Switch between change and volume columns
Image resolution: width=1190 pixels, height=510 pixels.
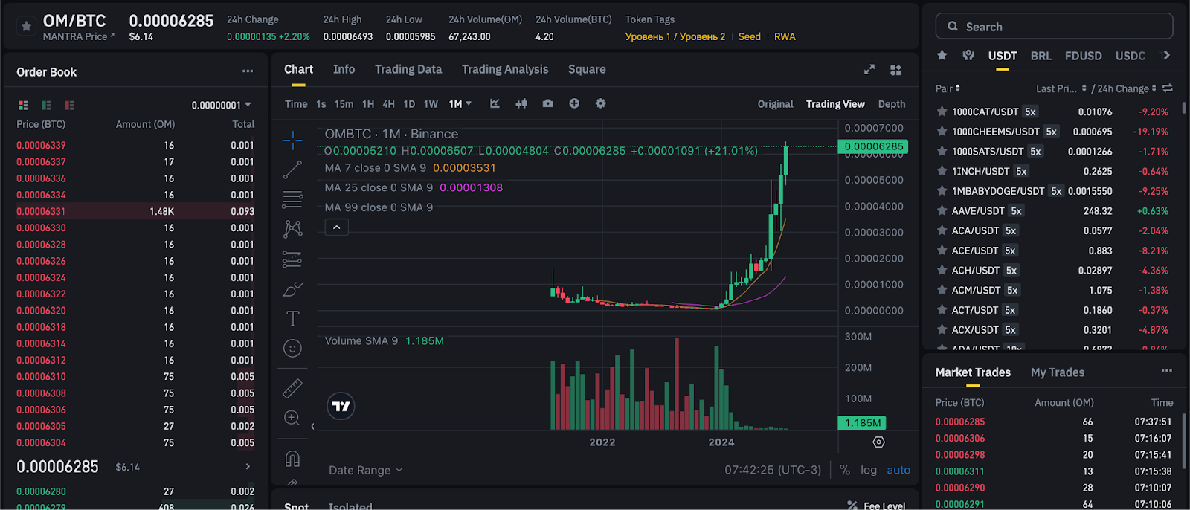[1168, 88]
